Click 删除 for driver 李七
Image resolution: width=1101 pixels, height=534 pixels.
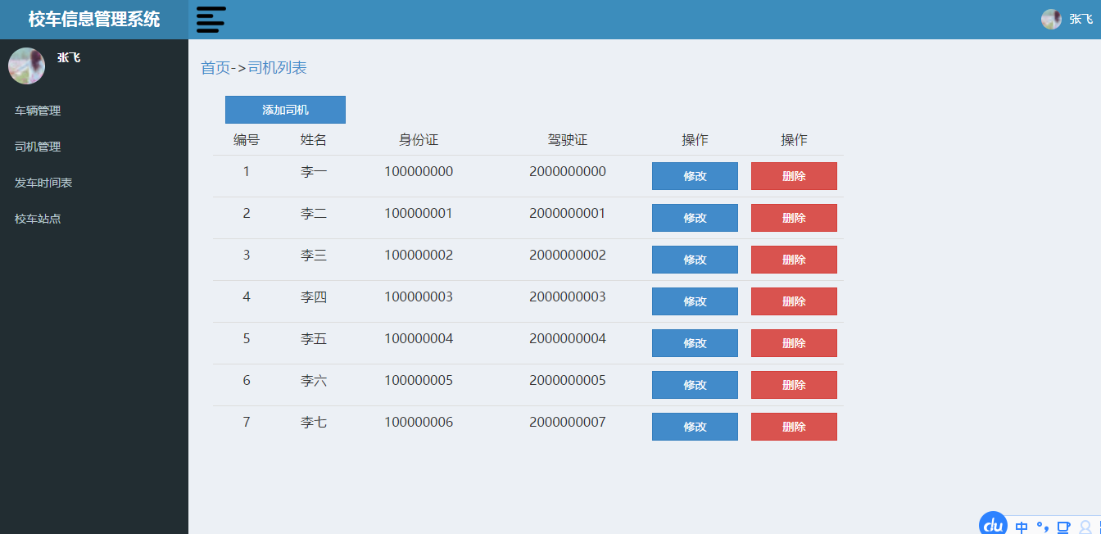tap(794, 427)
